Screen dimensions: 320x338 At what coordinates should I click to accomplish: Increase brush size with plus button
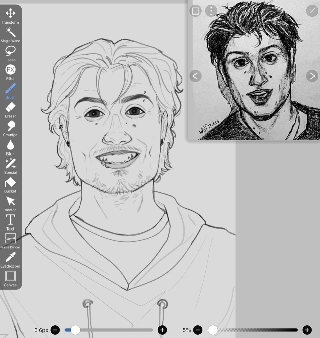162,330
